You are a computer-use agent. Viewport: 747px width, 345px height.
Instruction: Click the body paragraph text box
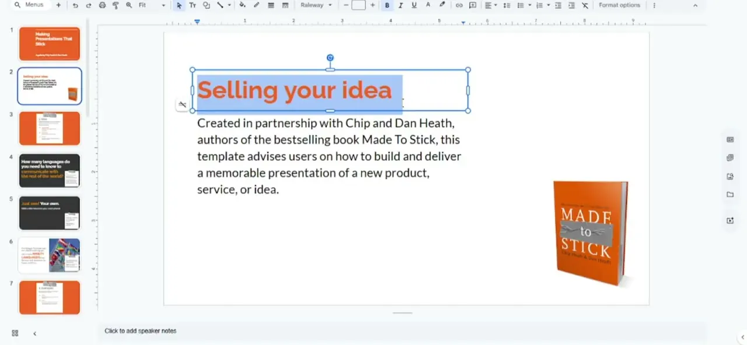329,156
